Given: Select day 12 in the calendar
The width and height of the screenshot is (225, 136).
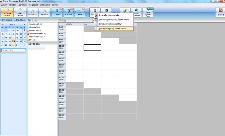Looking at the screenshot, I should pos(24,34).
